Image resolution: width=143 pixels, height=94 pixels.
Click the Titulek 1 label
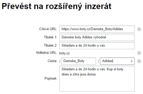click(50, 37)
